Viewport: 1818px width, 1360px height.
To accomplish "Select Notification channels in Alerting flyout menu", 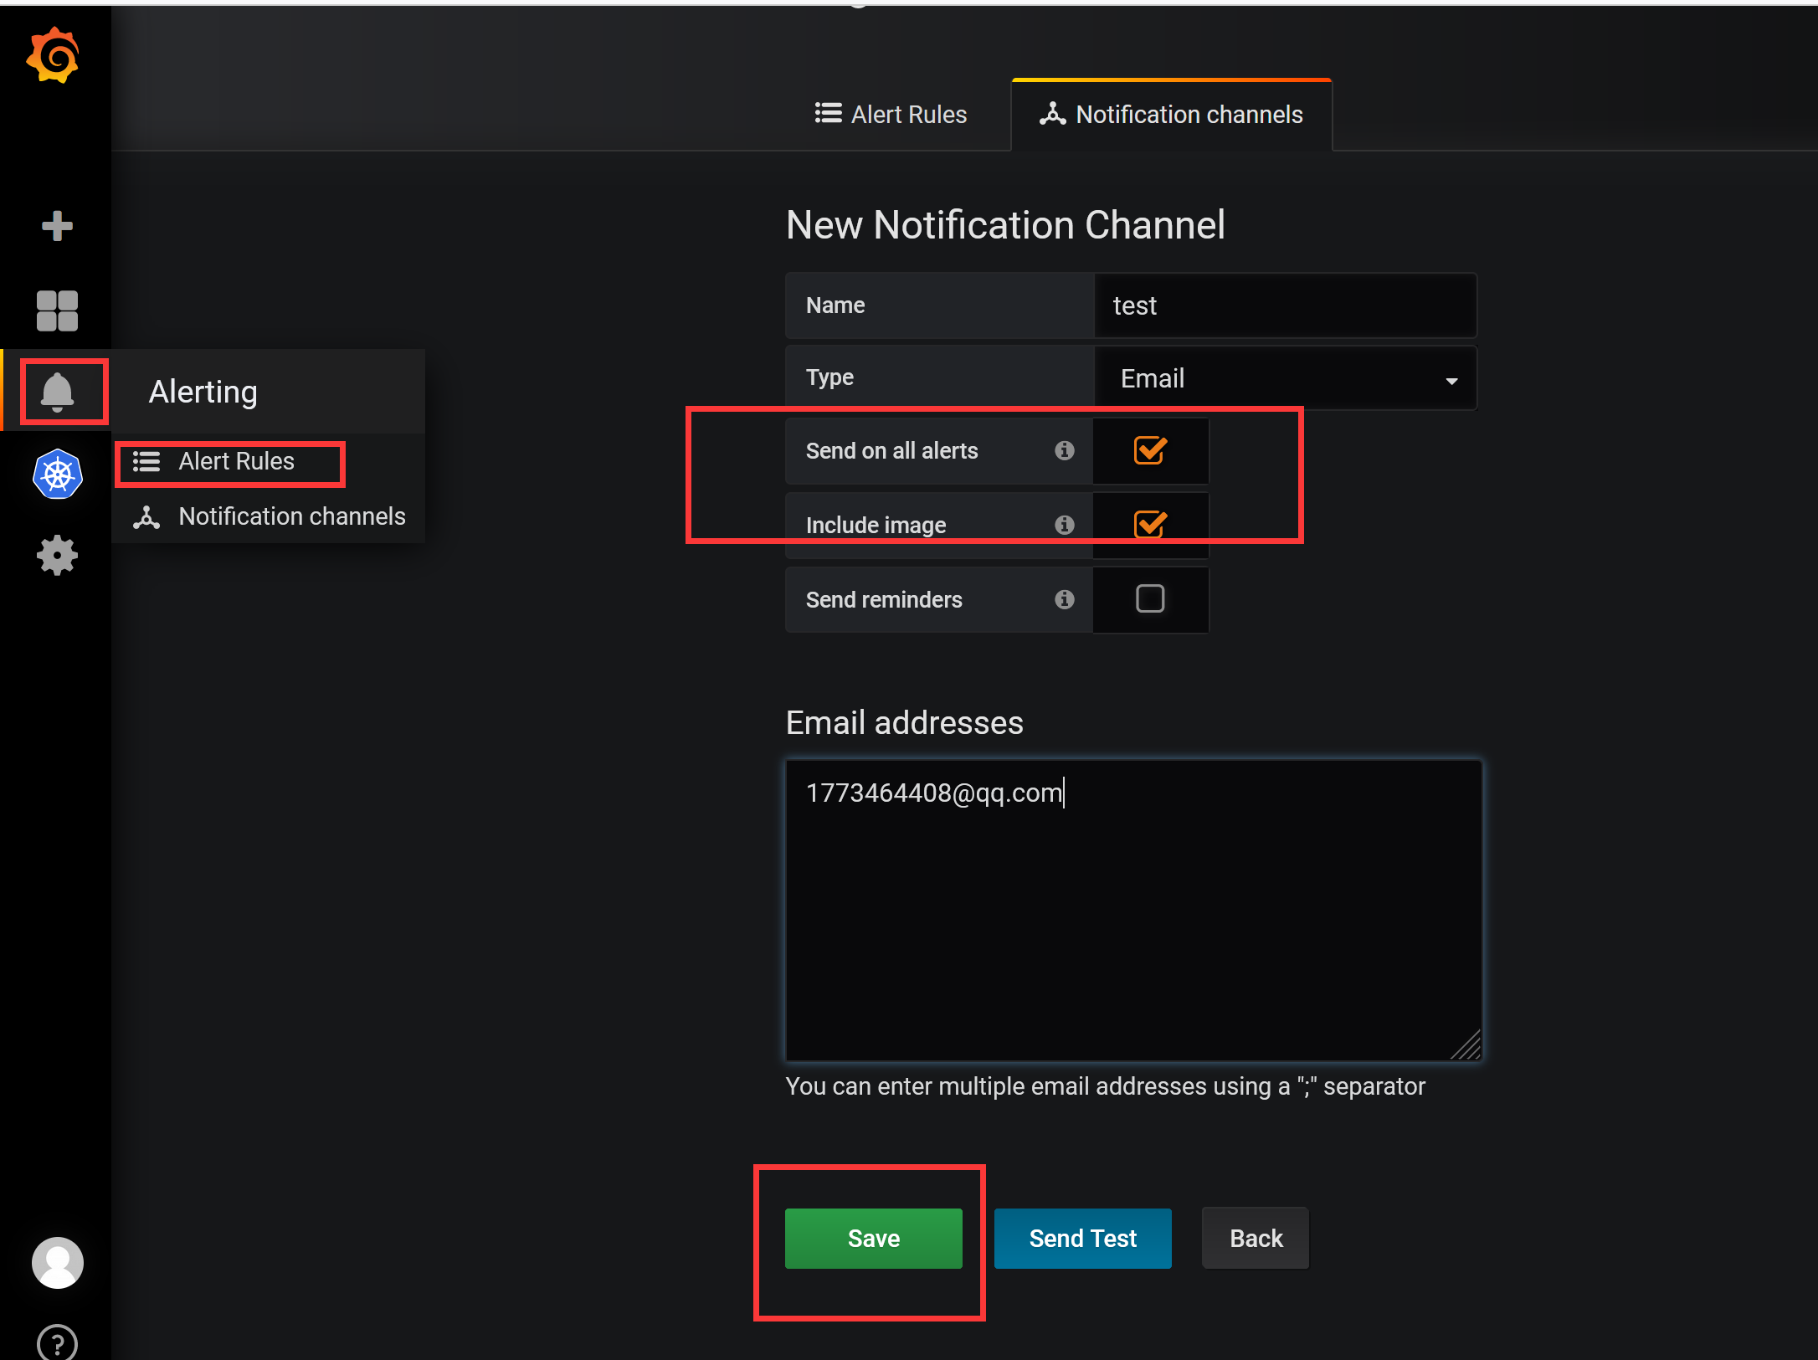I will coord(291,516).
